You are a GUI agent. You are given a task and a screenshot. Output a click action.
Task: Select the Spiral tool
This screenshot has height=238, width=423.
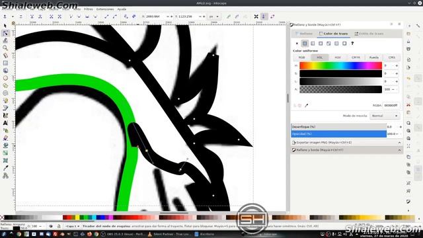pyautogui.click(x=5, y=93)
